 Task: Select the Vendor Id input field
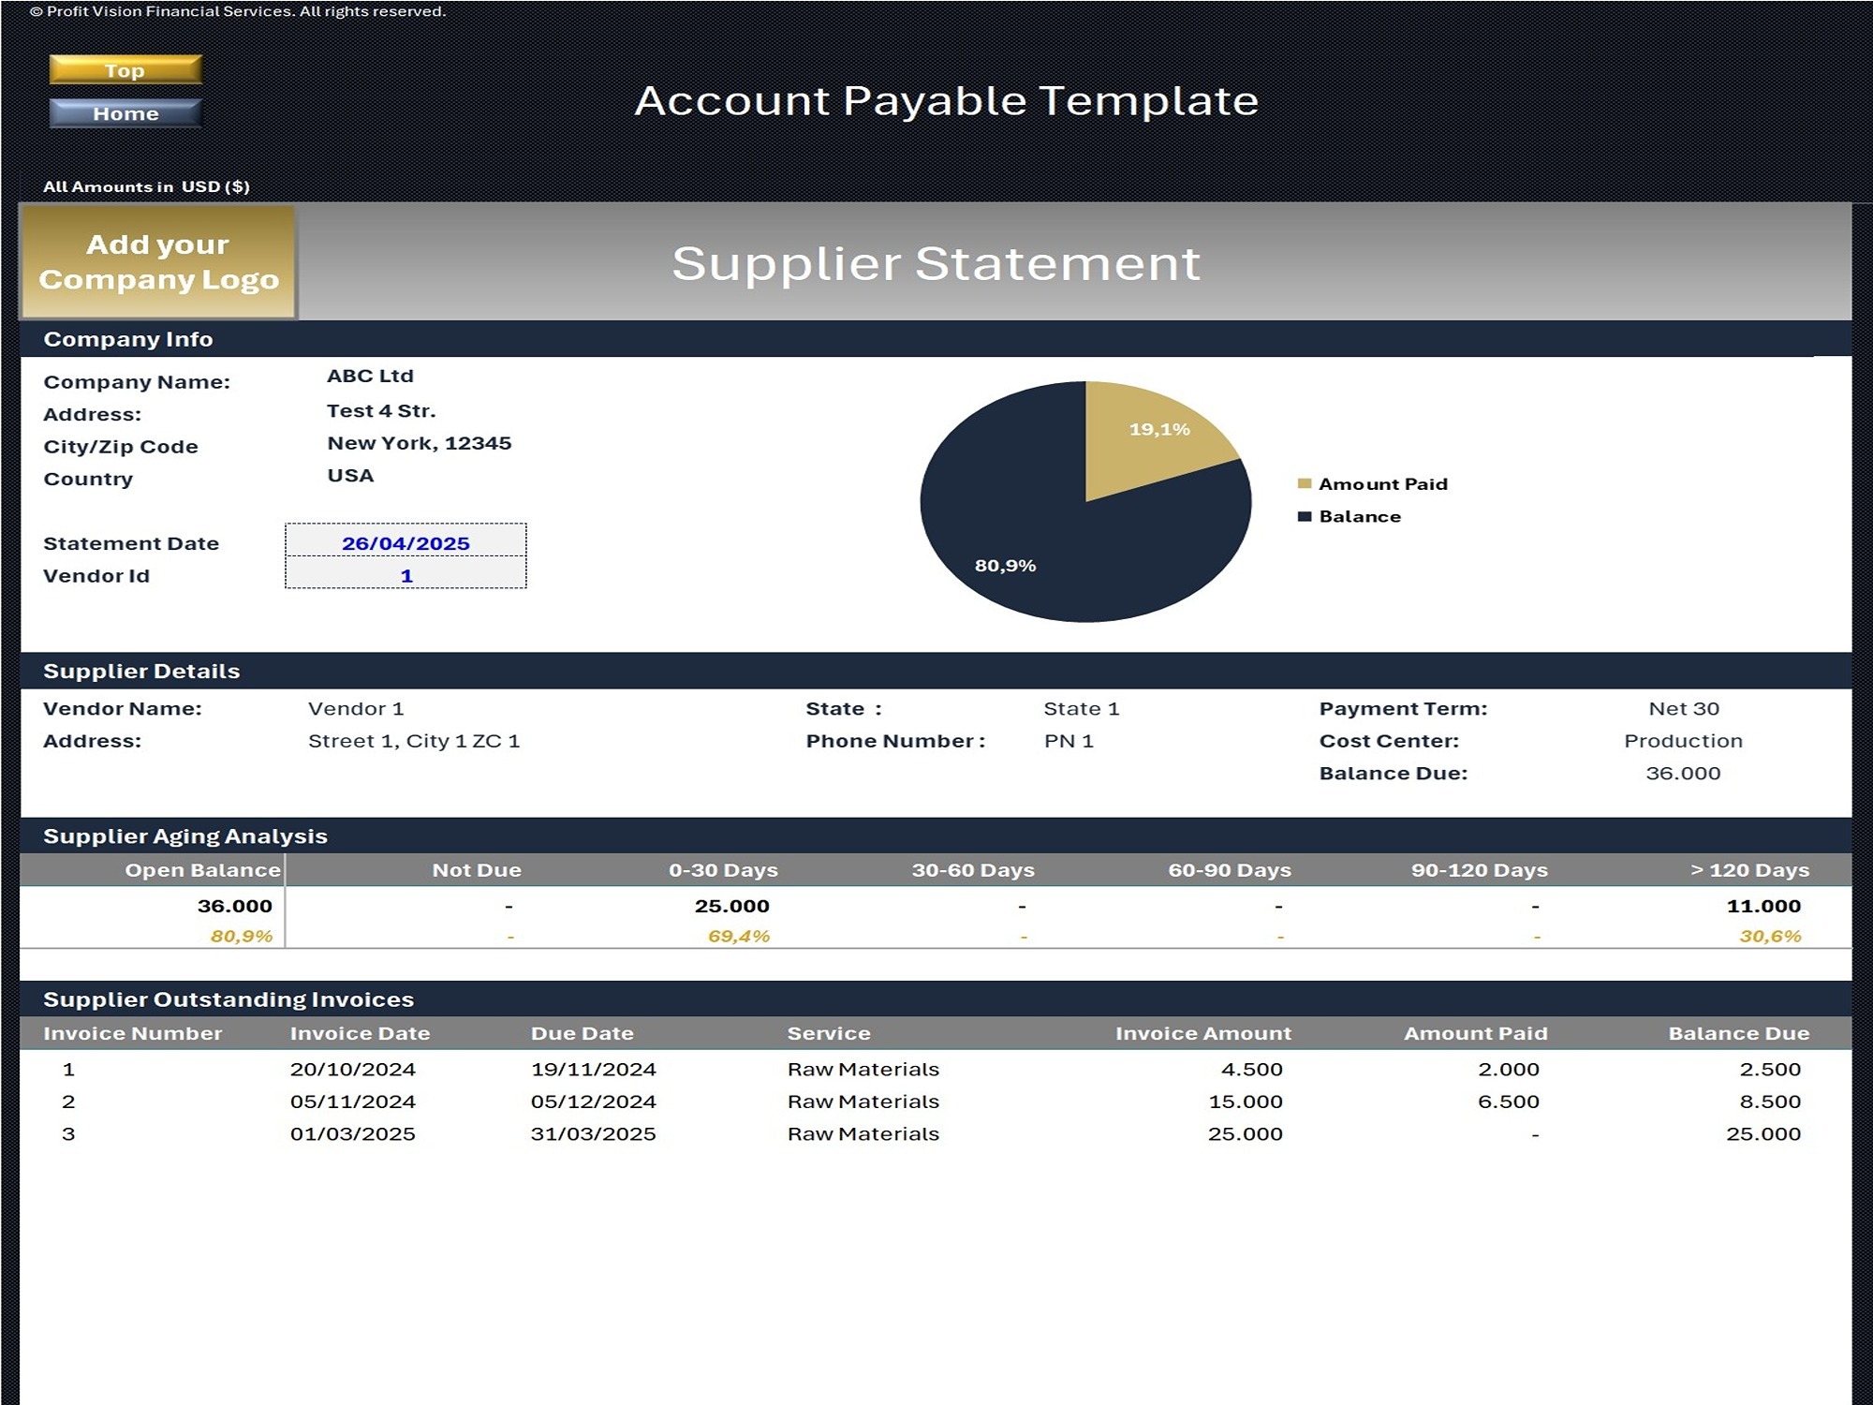point(405,576)
